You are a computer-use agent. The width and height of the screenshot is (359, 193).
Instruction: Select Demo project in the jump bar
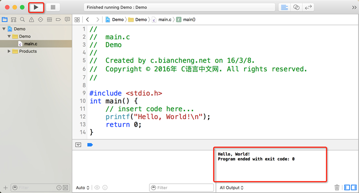click(x=114, y=20)
